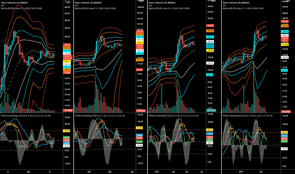Click the orange 349.55 price label on the 3D chart

210,31
